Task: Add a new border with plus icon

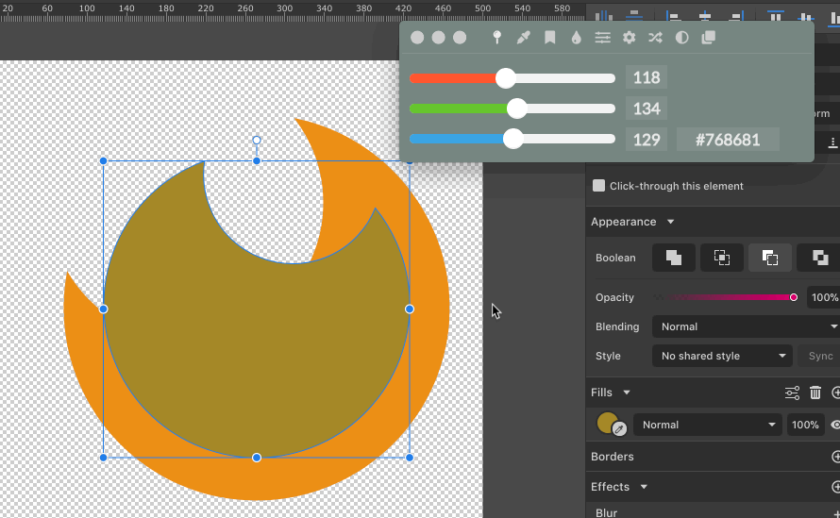Action: 835,457
